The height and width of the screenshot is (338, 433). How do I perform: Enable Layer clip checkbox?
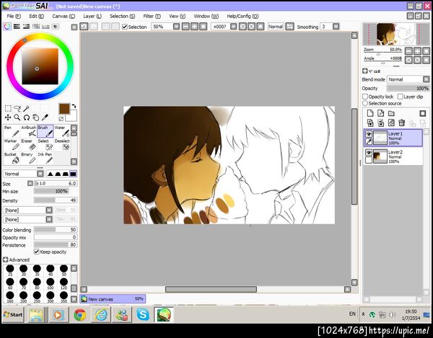pyautogui.click(x=400, y=97)
